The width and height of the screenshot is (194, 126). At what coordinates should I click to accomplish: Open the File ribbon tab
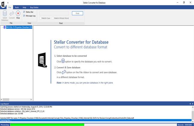pos(10,7)
